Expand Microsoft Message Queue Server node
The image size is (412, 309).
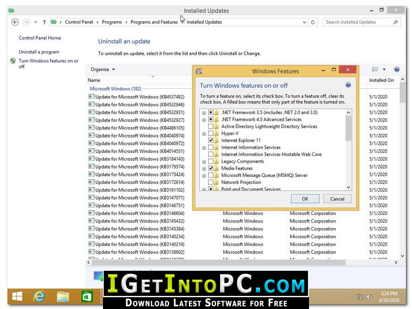204,176
